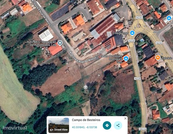Share the Campo de Besteiros location

[118, 125]
